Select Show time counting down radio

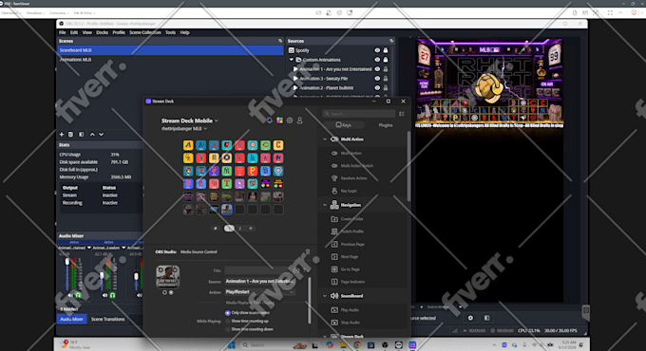tap(227, 329)
